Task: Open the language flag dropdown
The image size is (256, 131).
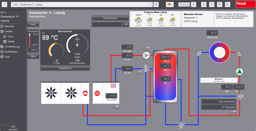Action: point(170,5)
